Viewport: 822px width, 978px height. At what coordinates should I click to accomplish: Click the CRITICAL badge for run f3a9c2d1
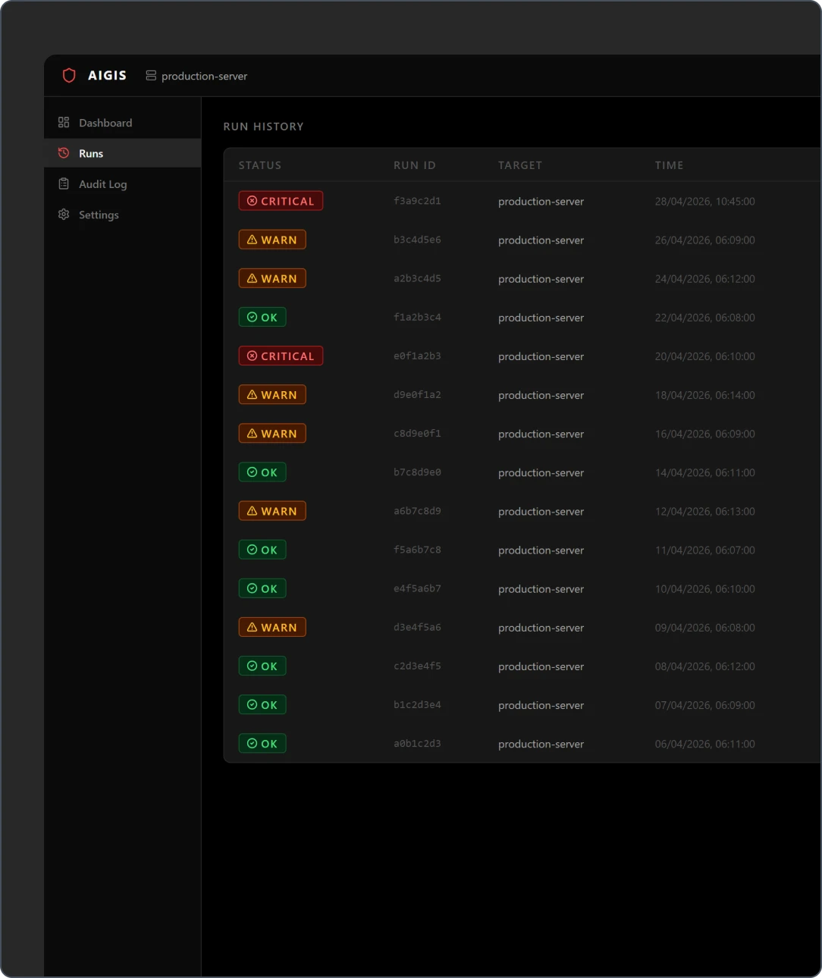281,201
